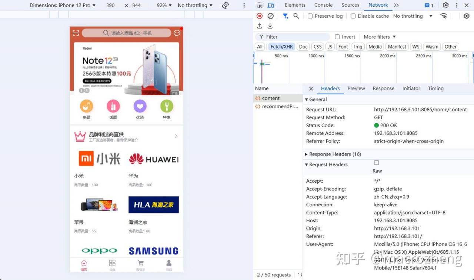
Task: Export HAR file download icon
Action: coord(270,26)
